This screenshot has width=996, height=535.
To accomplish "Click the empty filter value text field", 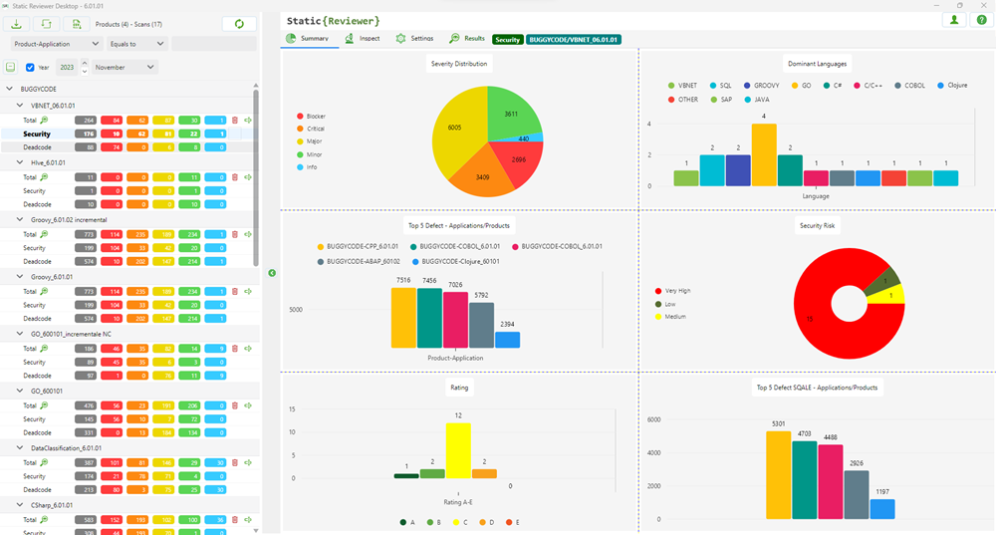I will (213, 44).
